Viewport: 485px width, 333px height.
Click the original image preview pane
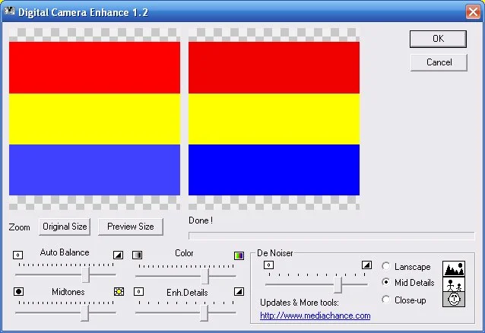pos(94,119)
